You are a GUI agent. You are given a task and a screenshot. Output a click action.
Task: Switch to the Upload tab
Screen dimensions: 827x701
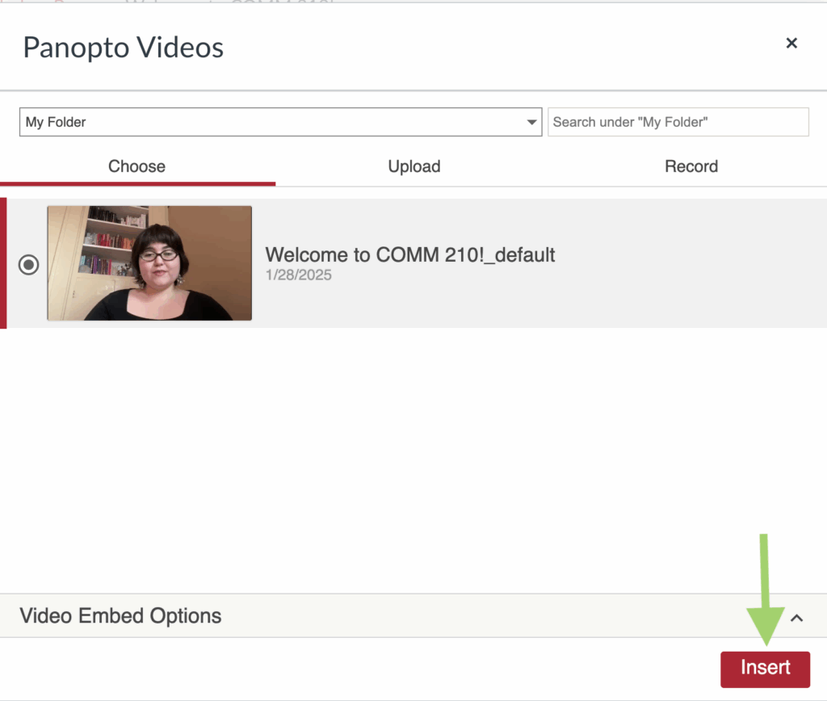pyautogui.click(x=414, y=166)
